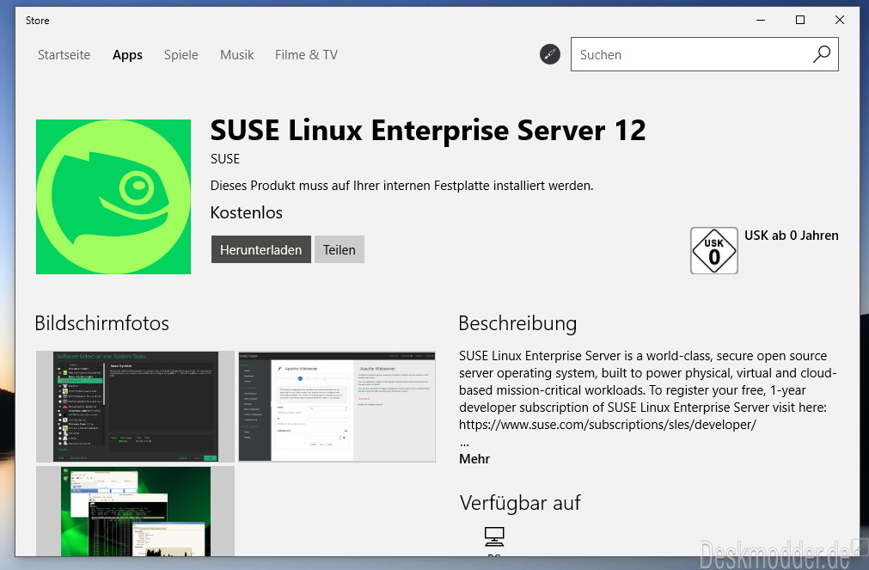The height and width of the screenshot is (570, 869).
Task: Open the Apache Webserver screenshot thumbnail
Action: point(337,407)
